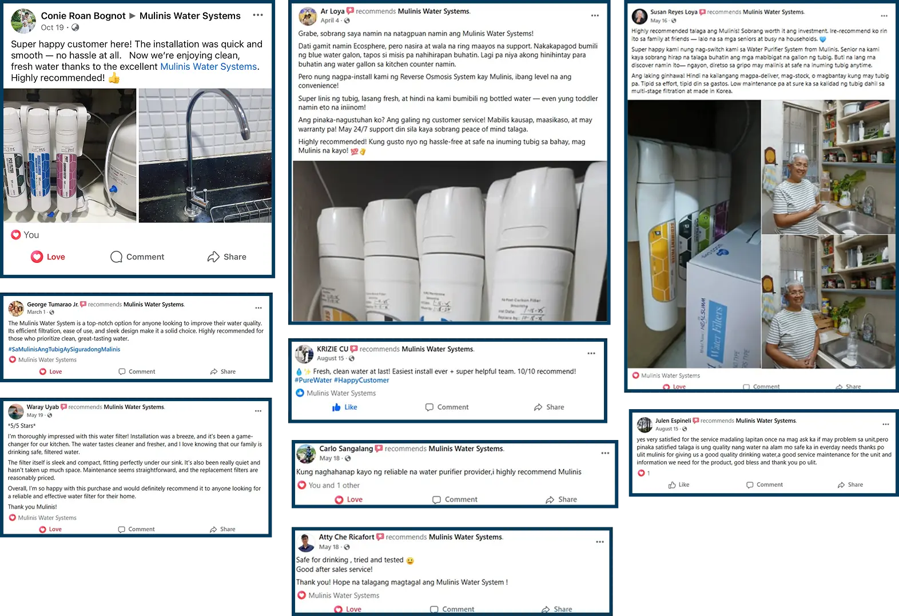Screen dimensions: 899x616
Task: Click Ar Loya profile picture
Action: click(308, 17)
